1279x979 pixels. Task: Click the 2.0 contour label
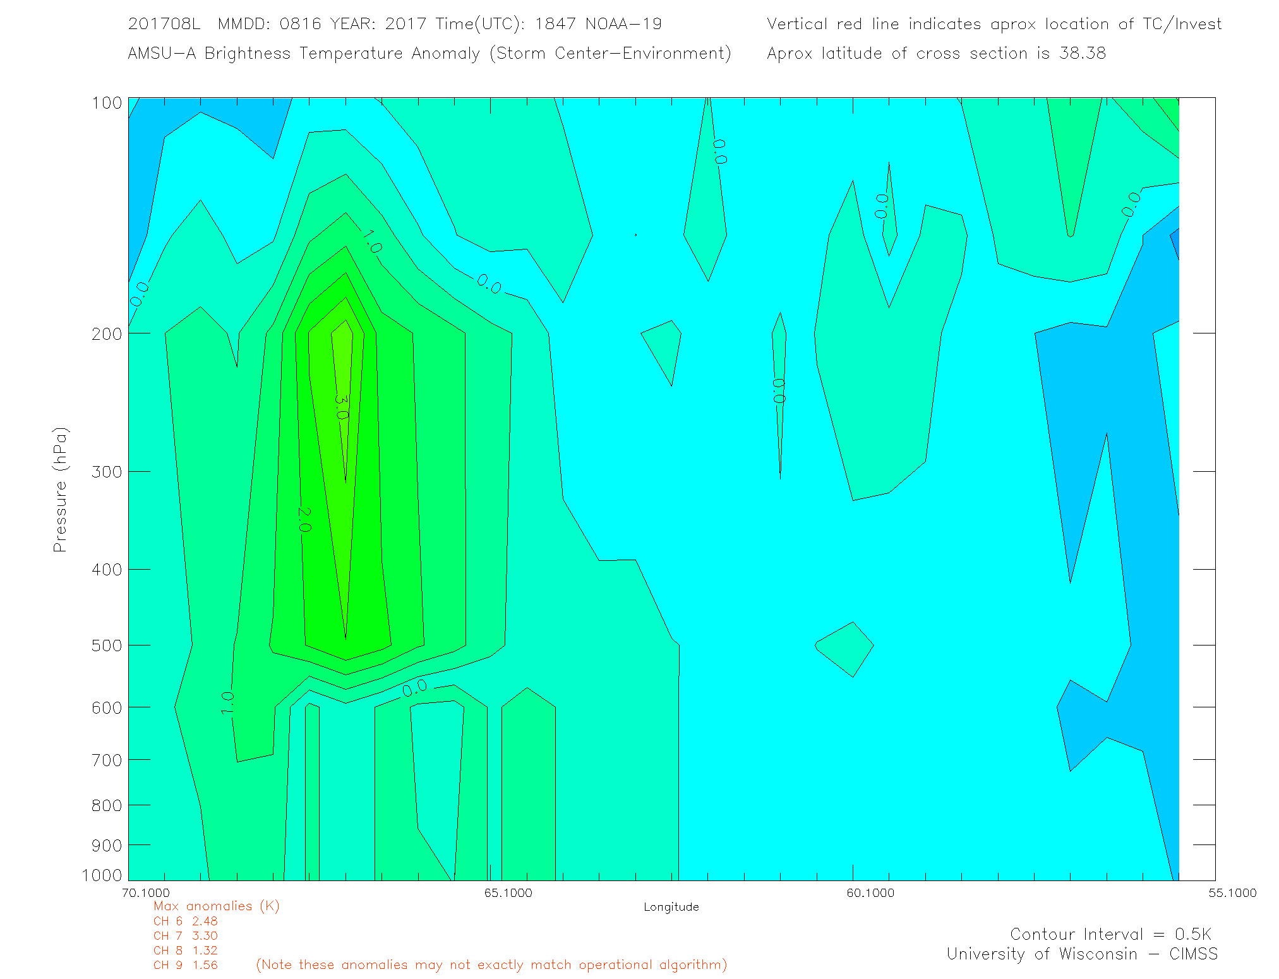click(x=304, y=519)
